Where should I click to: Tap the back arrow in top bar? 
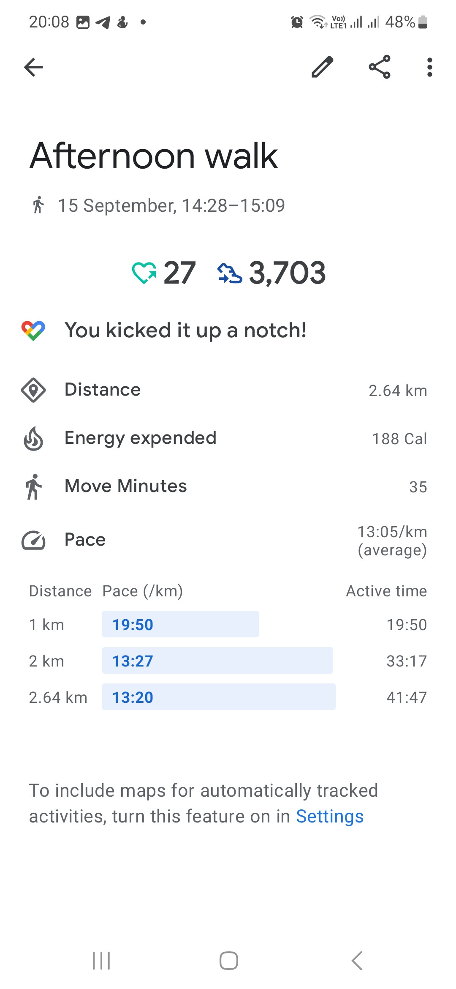34,67
